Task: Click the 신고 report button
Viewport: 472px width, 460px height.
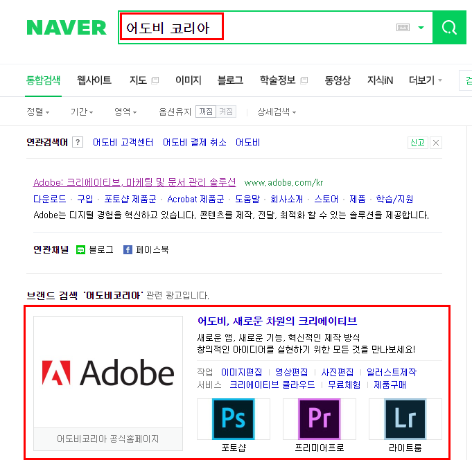Action: pyautogui.click(x=417, y=142)
